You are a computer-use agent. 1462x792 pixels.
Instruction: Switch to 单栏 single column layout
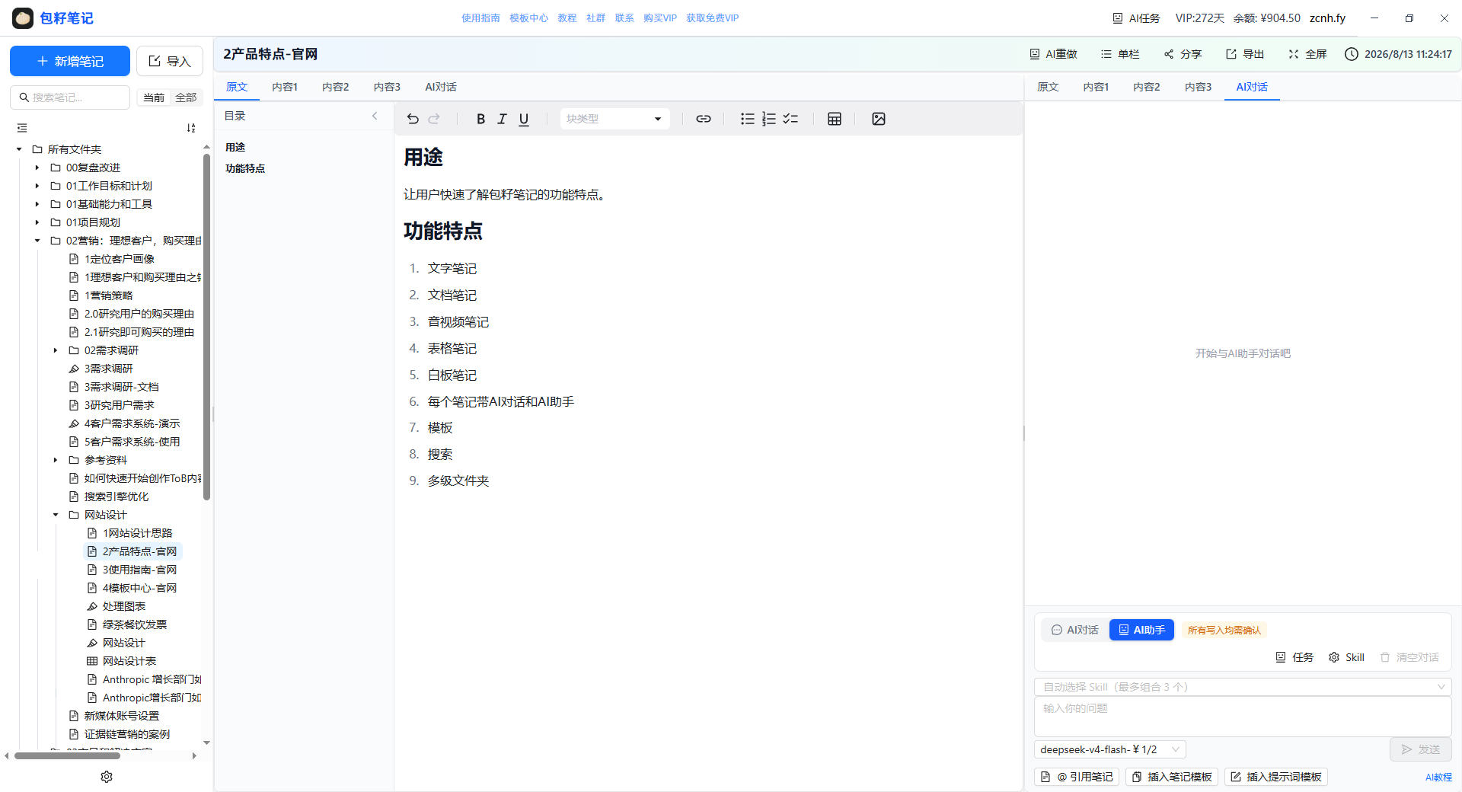coord(1120,54)
